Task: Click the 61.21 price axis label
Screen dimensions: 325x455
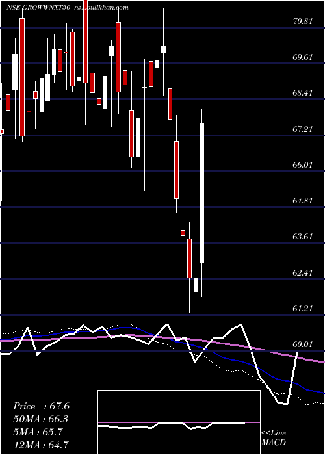Action: [303, 308]
